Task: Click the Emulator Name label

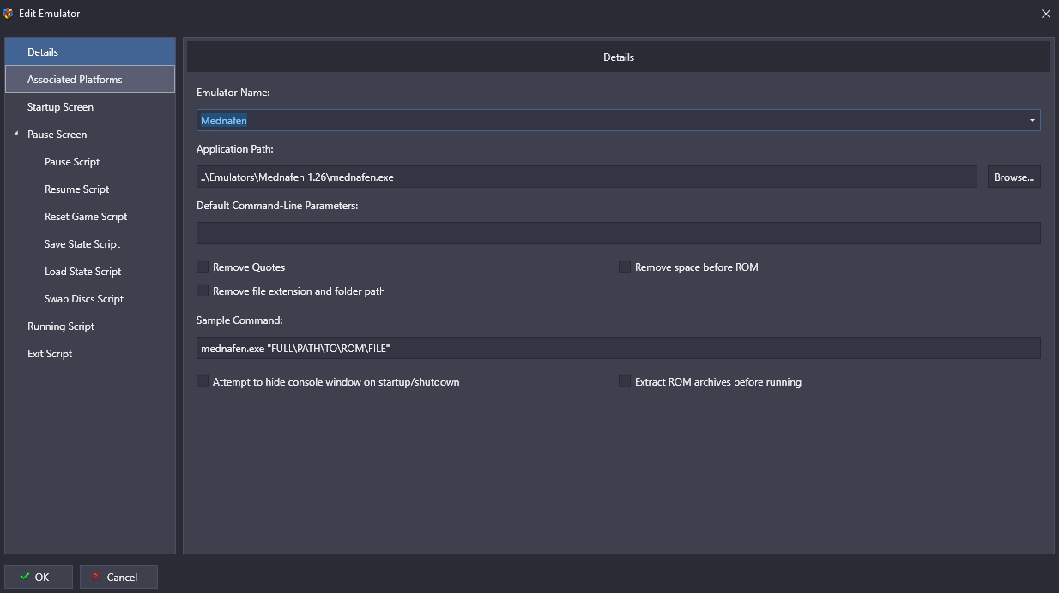Action: 233,93
